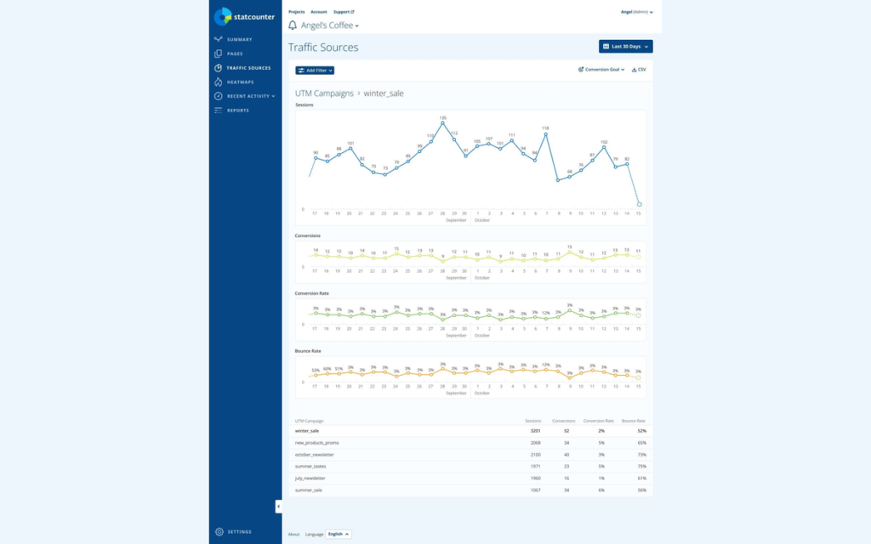
Task: Click the UTM Campaign column header
Action: 309,421
